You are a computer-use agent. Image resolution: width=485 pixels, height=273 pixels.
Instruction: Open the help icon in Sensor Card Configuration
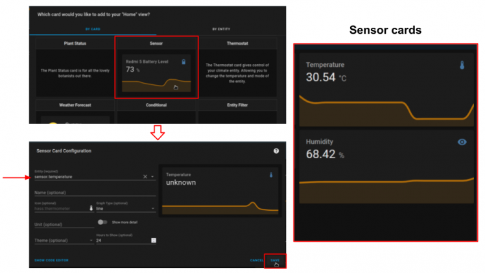click(276, 150)
